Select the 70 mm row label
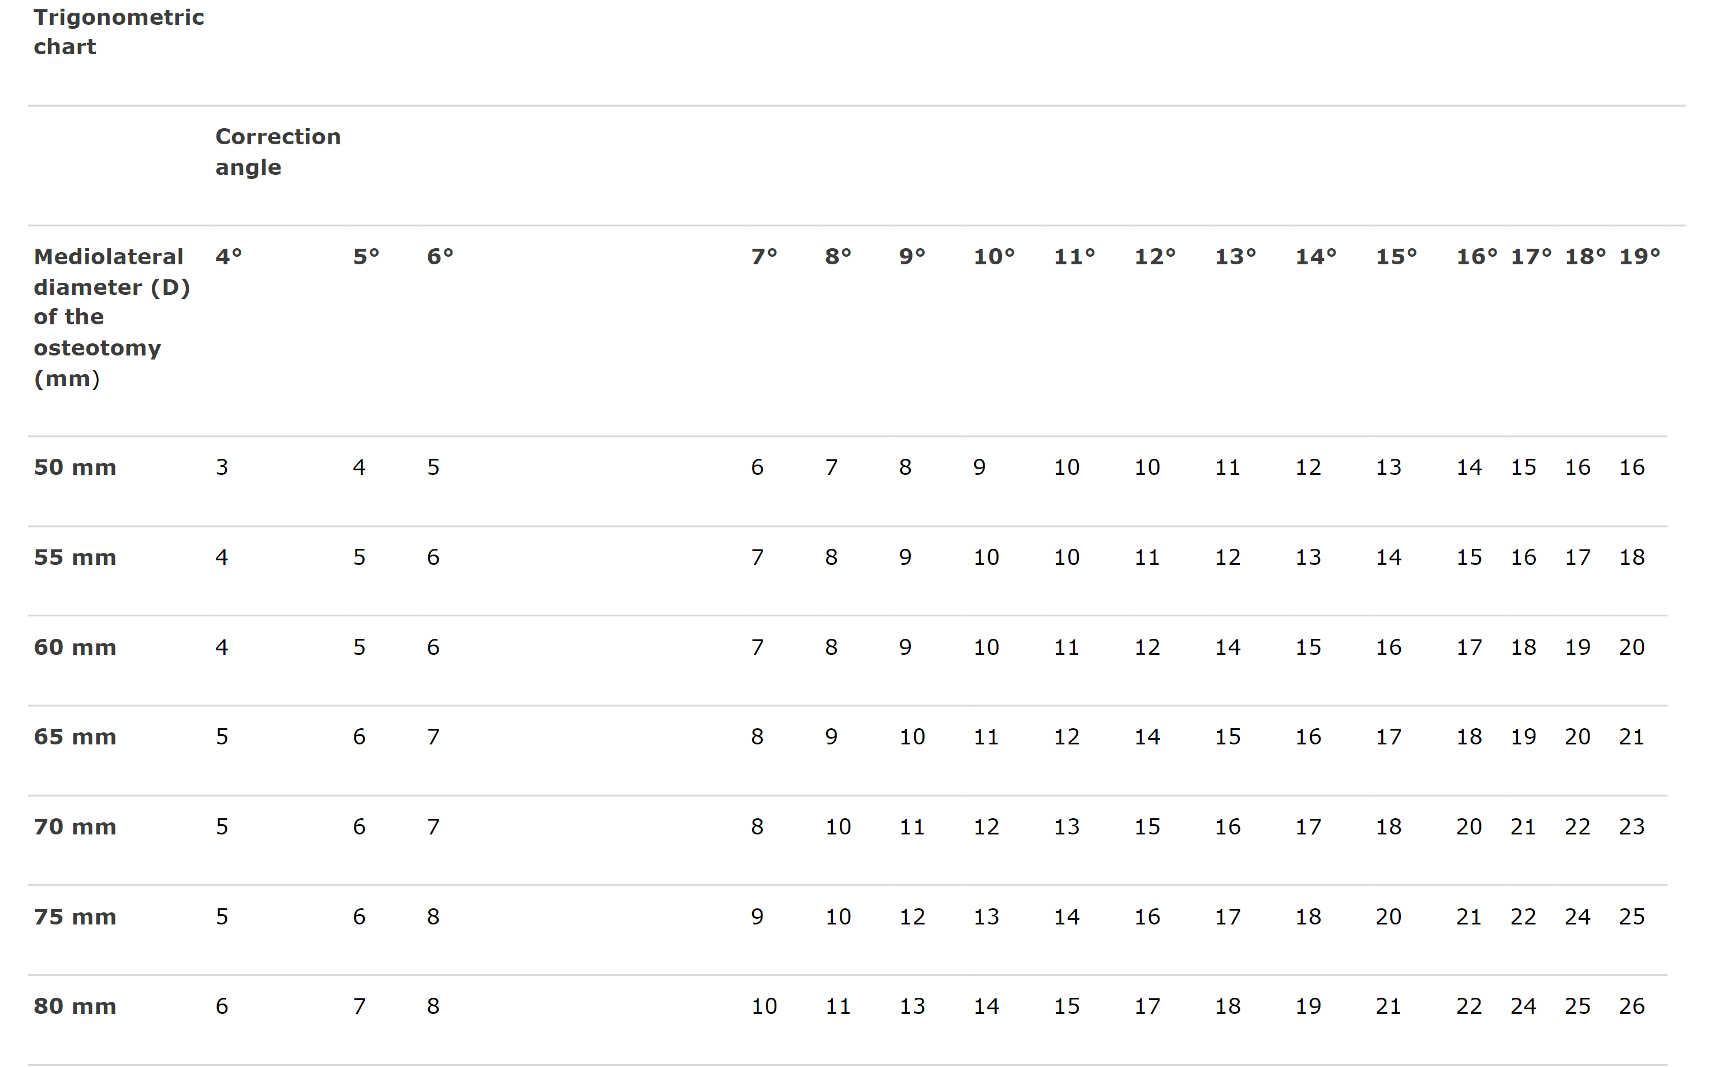The height and width of the screenshot is (1067, 1720). pos(75,826)
